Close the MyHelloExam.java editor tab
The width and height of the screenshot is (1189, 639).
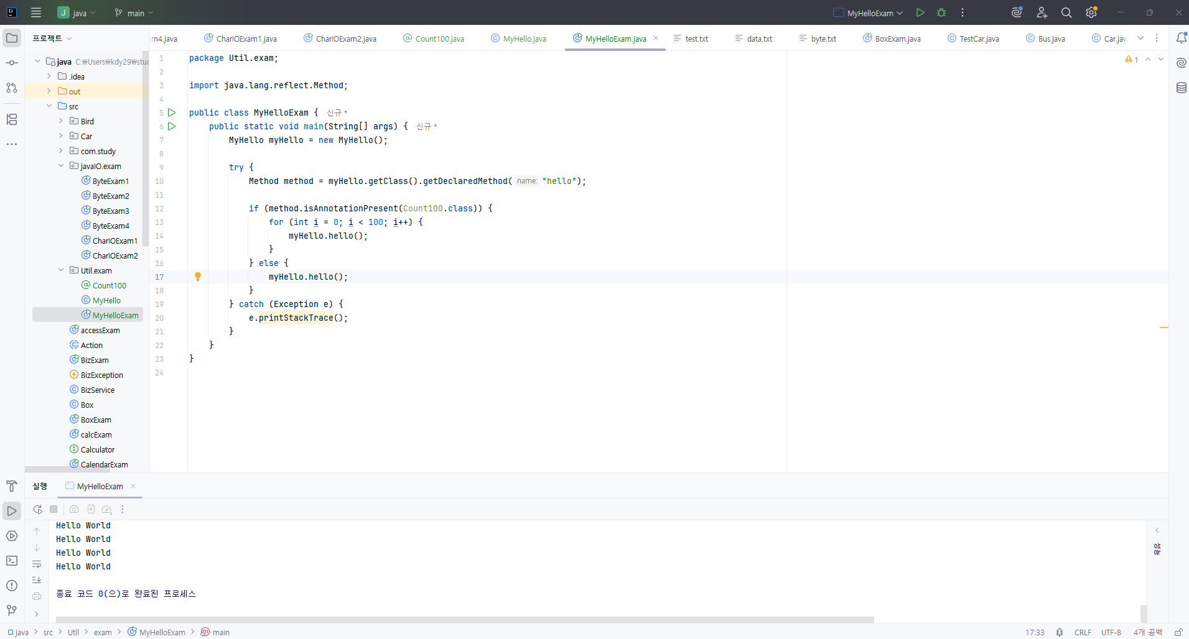point(656,38)
